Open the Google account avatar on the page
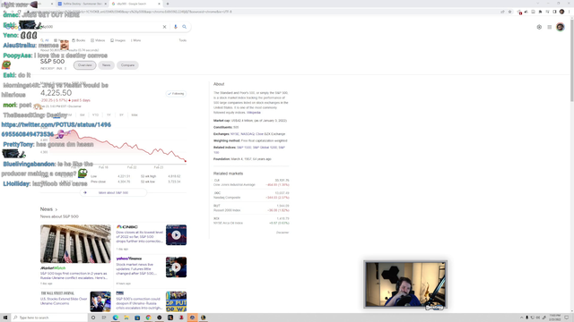 560,27
